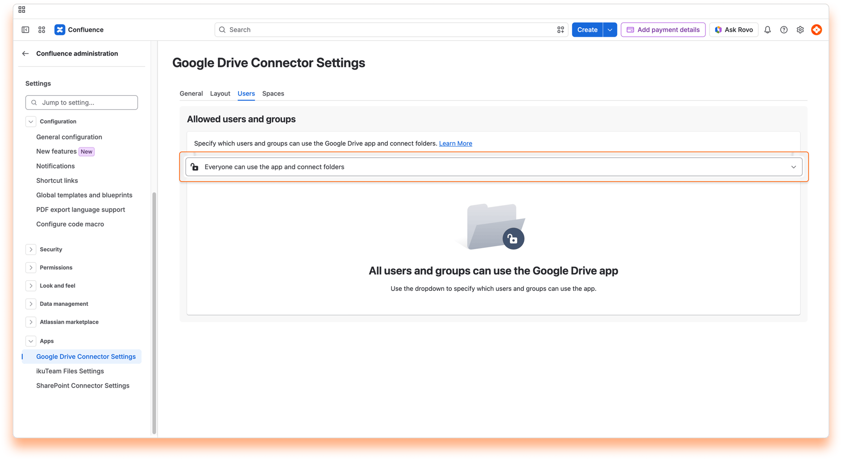Focus the top Search field
Image resolution: width=842 pixels, height=460 pixels.
tap(391, 30)
